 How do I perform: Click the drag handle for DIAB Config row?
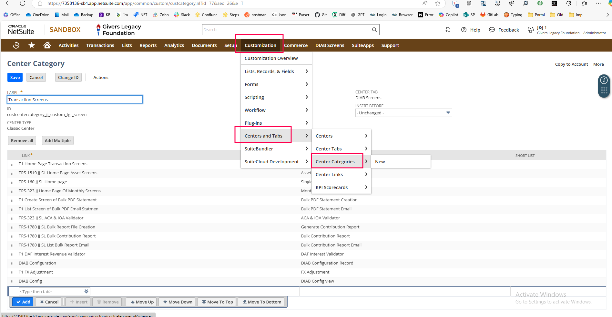tap(12, 281)
